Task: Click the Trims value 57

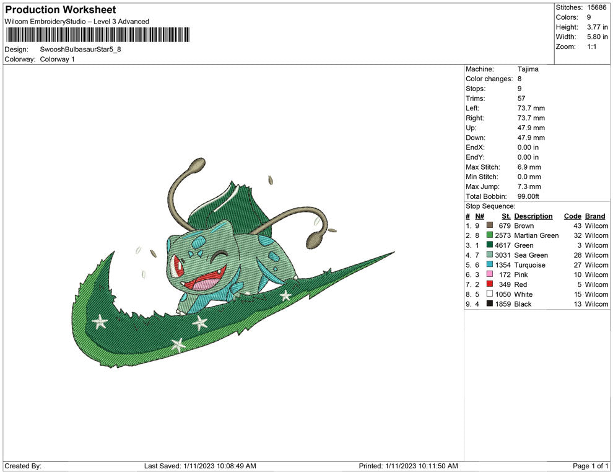Action: pos(521,98)
